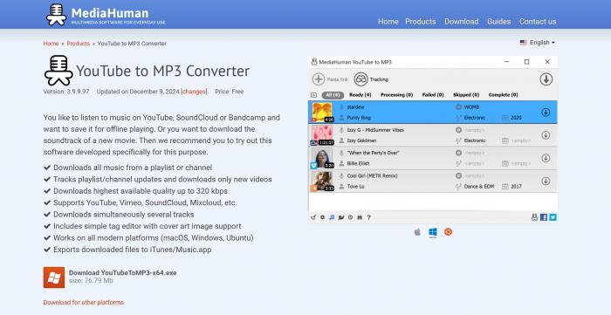Screen dimensions: 611x315
Task: Open the Download menu item in the header
Action: coord(462,22)
